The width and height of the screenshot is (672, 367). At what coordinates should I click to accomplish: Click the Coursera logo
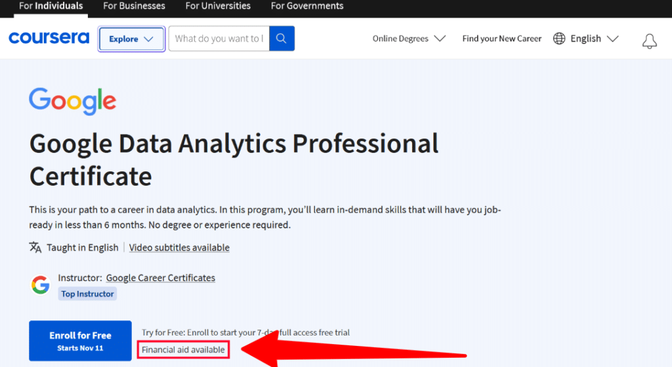[49, 38]
